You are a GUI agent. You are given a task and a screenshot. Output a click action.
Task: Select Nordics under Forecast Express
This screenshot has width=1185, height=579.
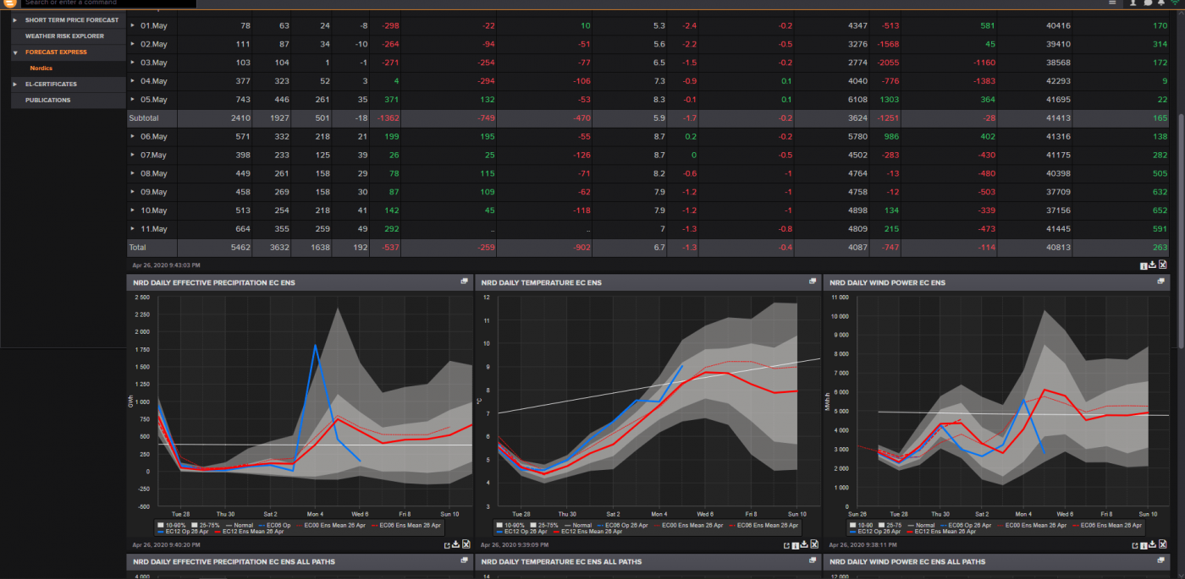coord(41,68)
